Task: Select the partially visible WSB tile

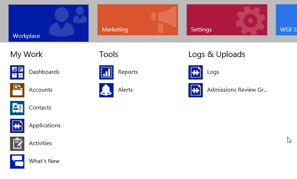Action: point(286,20)
